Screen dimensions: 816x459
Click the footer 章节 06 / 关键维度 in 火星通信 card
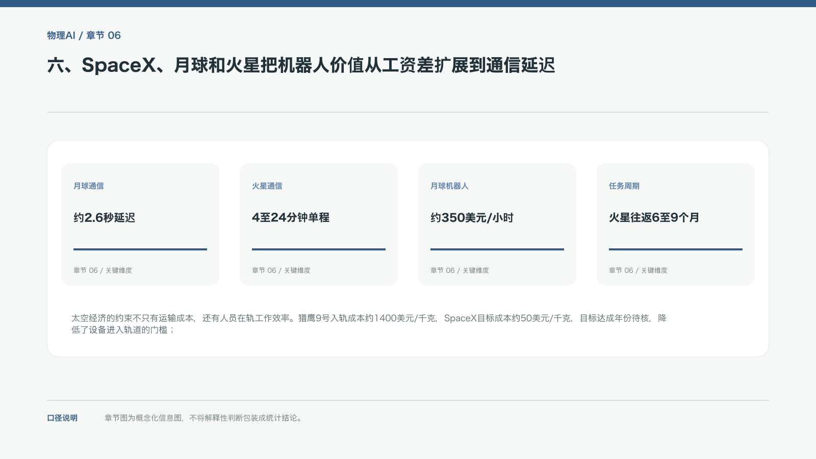pyautogui.click(x=281, y=270)
